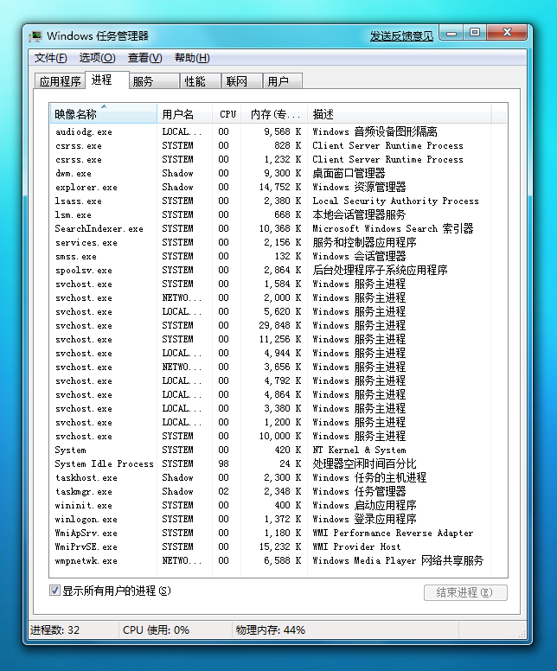The image size is (557, 671).
Task: Switch to the 进程 tab
Action: (x=106, y=80)
